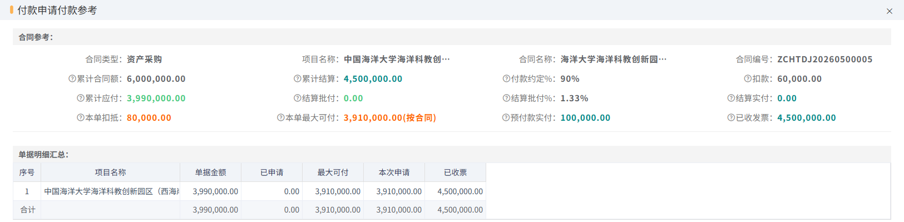Screen dimensions: 904x222
Task: Click 本单最大可付 value 3,910,000.00(按合同)
Action: 390,118
